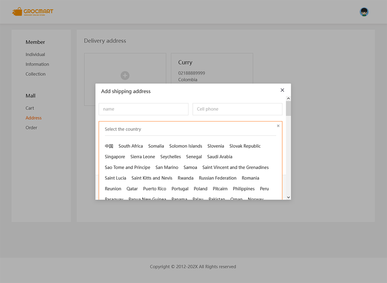Go to Order in sidebar
Image resolution: width=387 pixels, height=283 pixels.
(31, 128)
